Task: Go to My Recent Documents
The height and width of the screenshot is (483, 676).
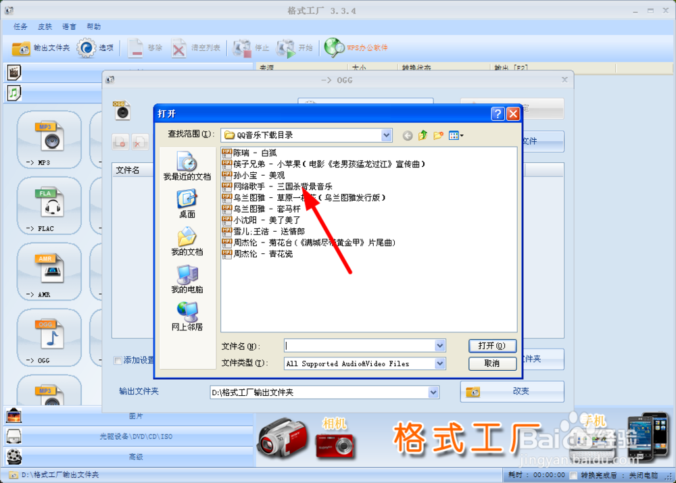Action: [187, 166]
